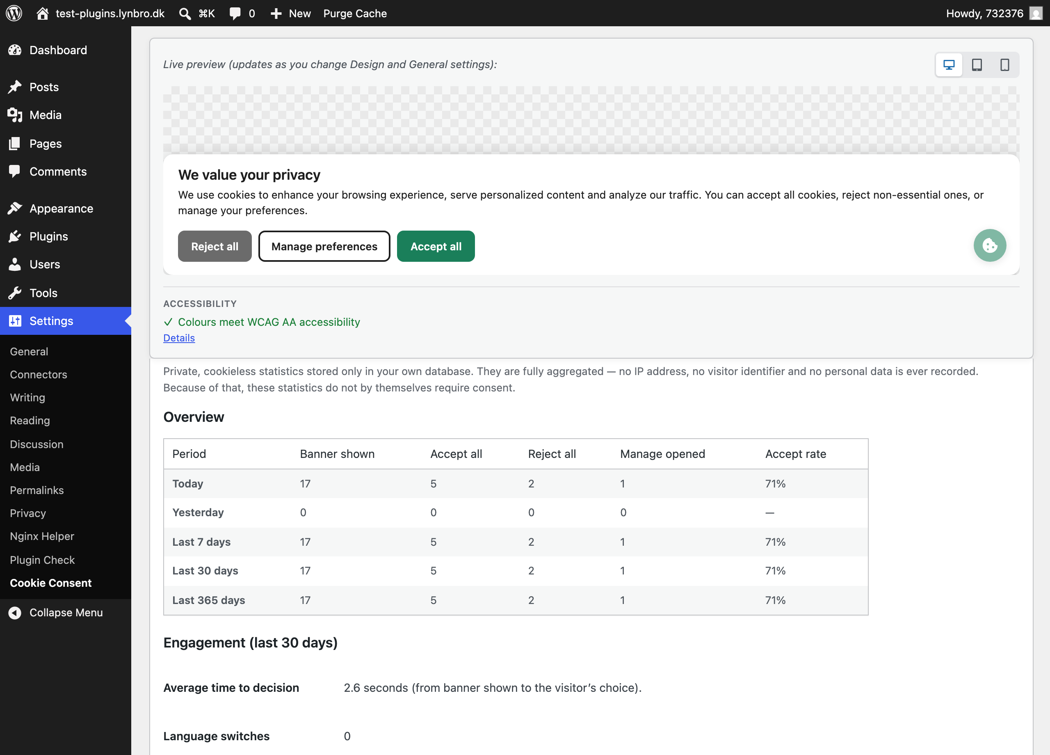The width and height of the screenshot is (1050, 755).
Task: Click the Last 30 days row label
Action: click(x=205, y=571)
